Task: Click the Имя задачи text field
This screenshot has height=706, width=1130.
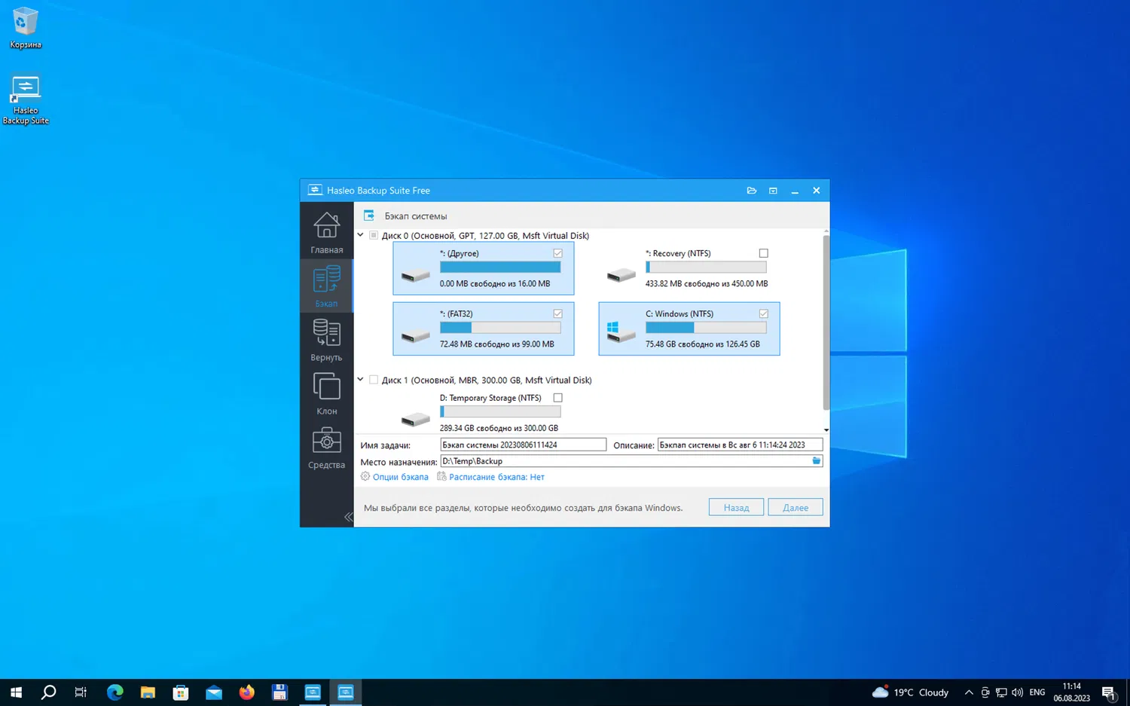Action: 523,445
